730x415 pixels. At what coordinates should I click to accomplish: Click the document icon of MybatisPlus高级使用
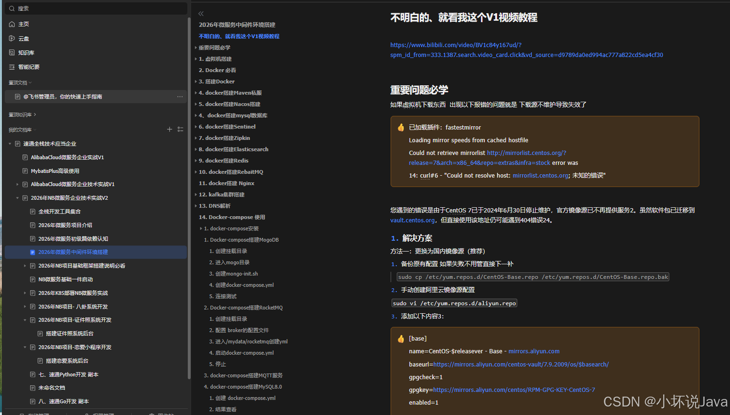coord(25,171)
